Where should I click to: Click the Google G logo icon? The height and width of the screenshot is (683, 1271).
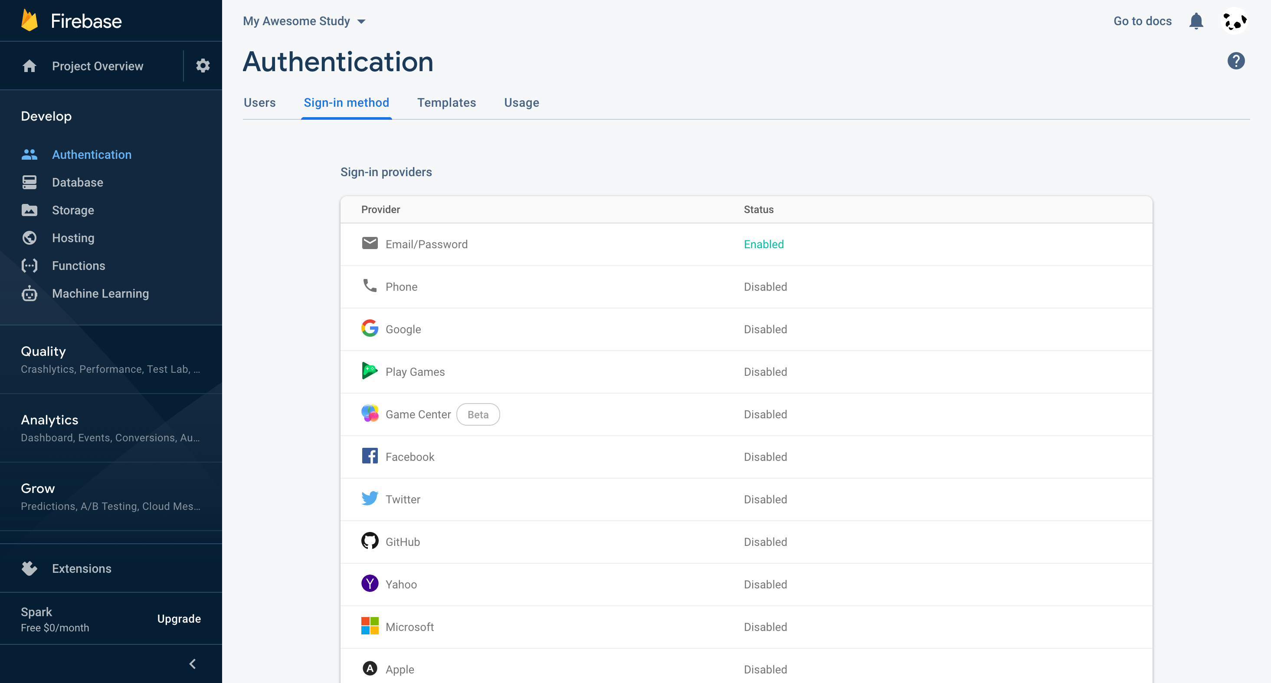pos(370,328)
